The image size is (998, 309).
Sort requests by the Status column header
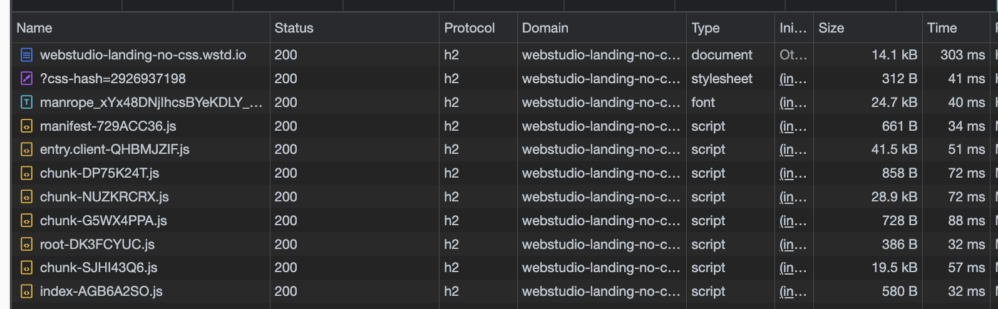[294, 28]
